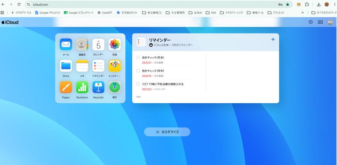Launch the Numbers app icon
The height and width of the screenshot is (165, 337).
click(x=82, y=87)
